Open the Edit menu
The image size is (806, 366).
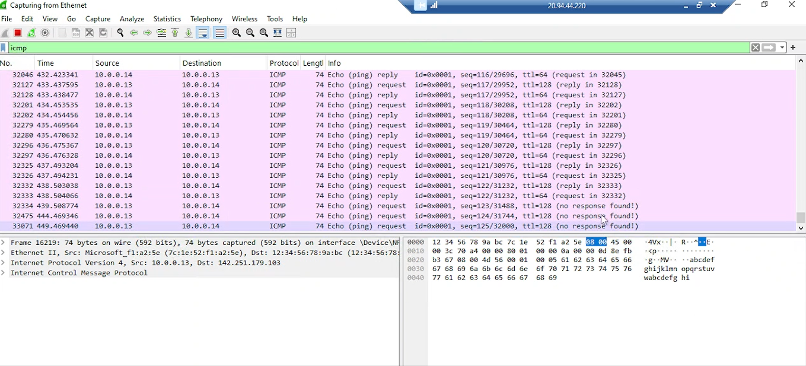27,19
